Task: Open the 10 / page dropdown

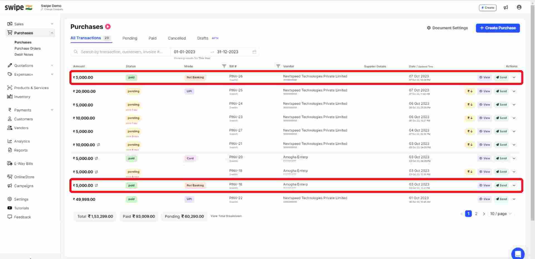Action: 501,214
